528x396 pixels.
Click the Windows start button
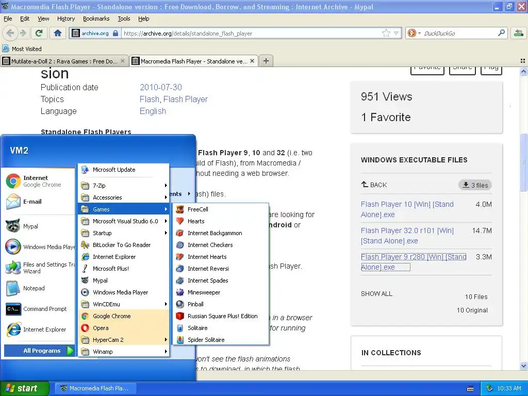(25, 388)
